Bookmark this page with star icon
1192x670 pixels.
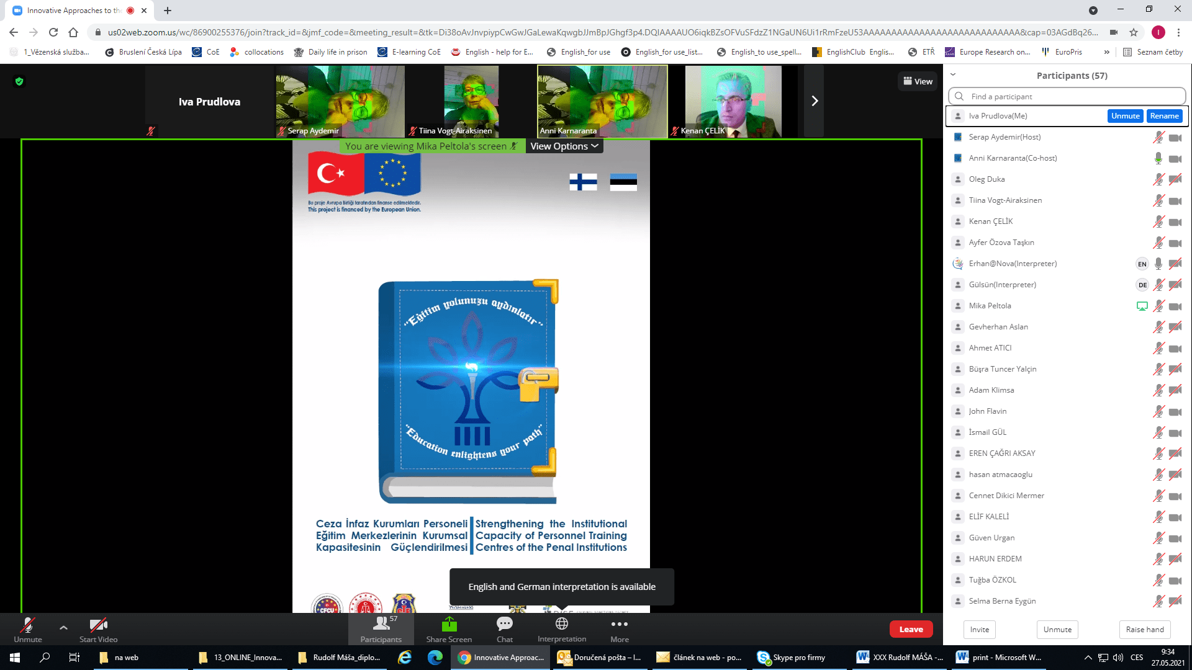(1134, 32)
